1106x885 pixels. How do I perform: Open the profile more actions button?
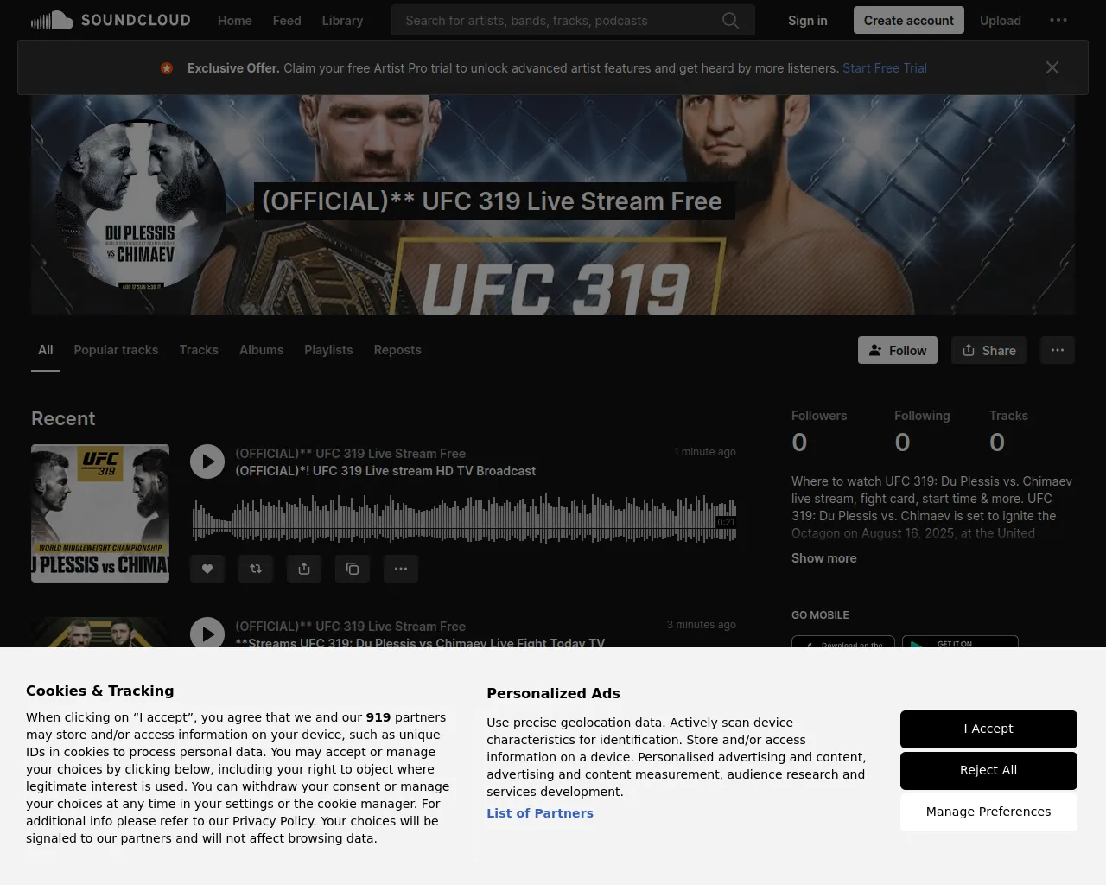click(1058, 350)
